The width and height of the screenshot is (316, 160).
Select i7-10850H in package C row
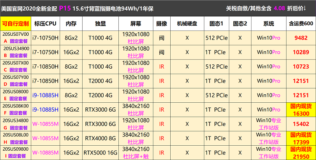point(46,67)
